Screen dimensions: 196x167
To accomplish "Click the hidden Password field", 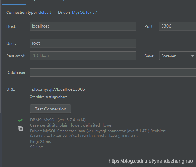I will click(x=83, y=56).
